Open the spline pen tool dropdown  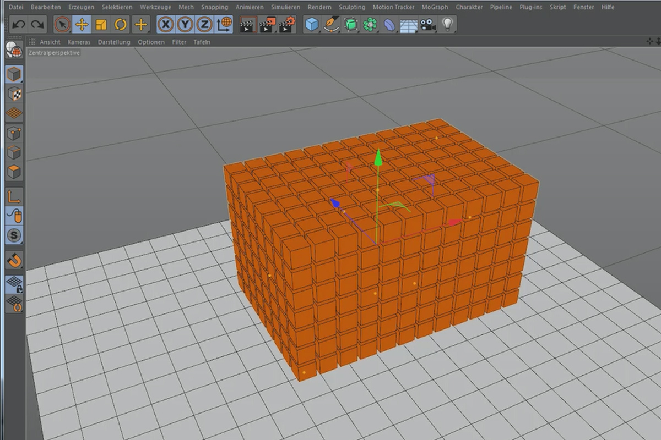pyautogui.click(x=332, y=24)
